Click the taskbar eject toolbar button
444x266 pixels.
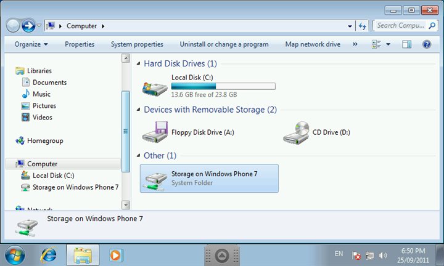pyautogui.click(x=222, y=256)
